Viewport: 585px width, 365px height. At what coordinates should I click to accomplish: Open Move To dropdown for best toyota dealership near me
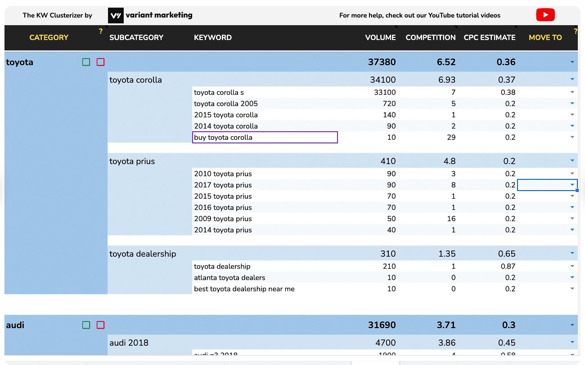[572, 289]
